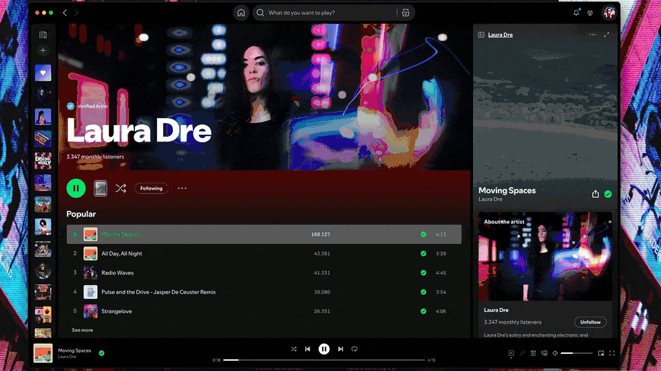Open the Queue icon in player bar
The height and width of the screenshot is (371, 661).
point(533,353)
